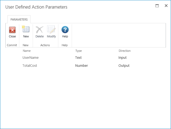Click the Direction column header
This screenshot has height=129, width=171.
(125, 51)
